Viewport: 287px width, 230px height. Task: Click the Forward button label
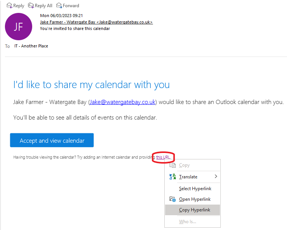(71, 6)
